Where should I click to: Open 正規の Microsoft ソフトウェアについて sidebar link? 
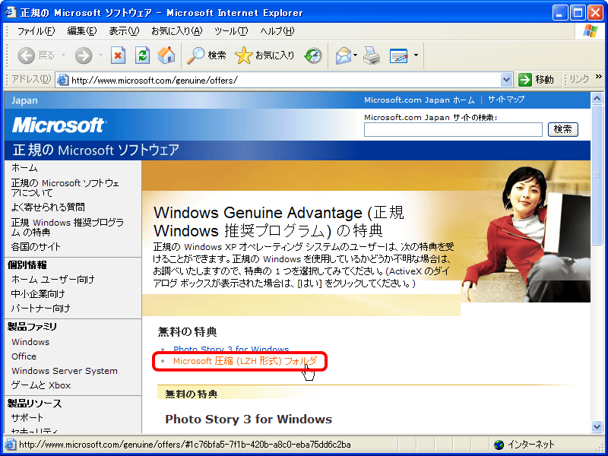coord(65,188)
